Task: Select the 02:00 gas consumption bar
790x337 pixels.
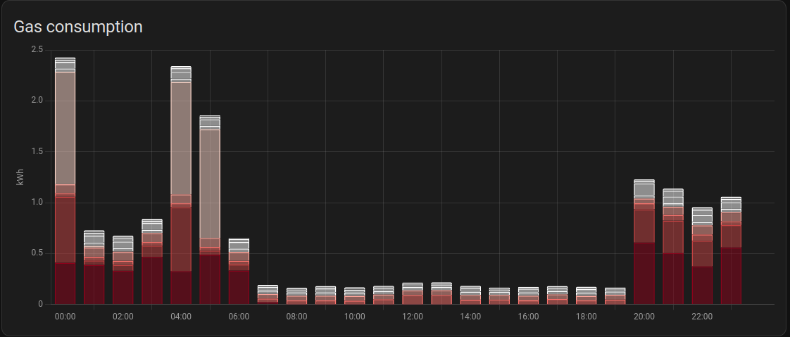Action: 123,270
